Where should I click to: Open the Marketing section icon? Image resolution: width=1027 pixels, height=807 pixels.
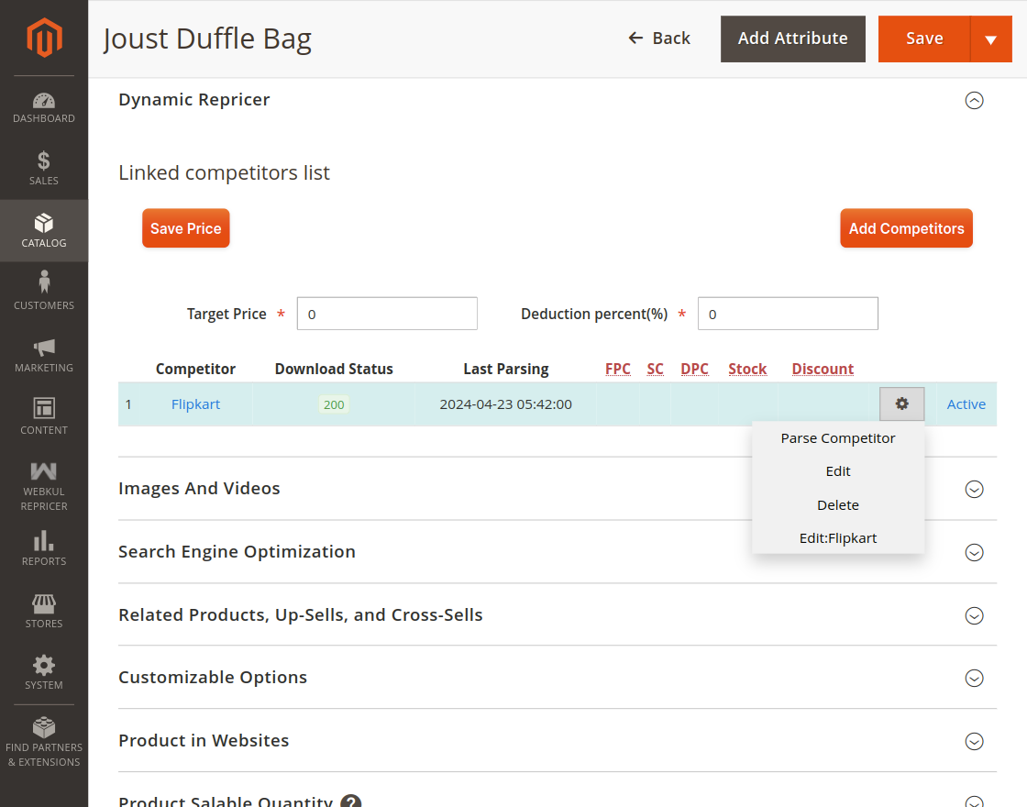click(43, 355)
